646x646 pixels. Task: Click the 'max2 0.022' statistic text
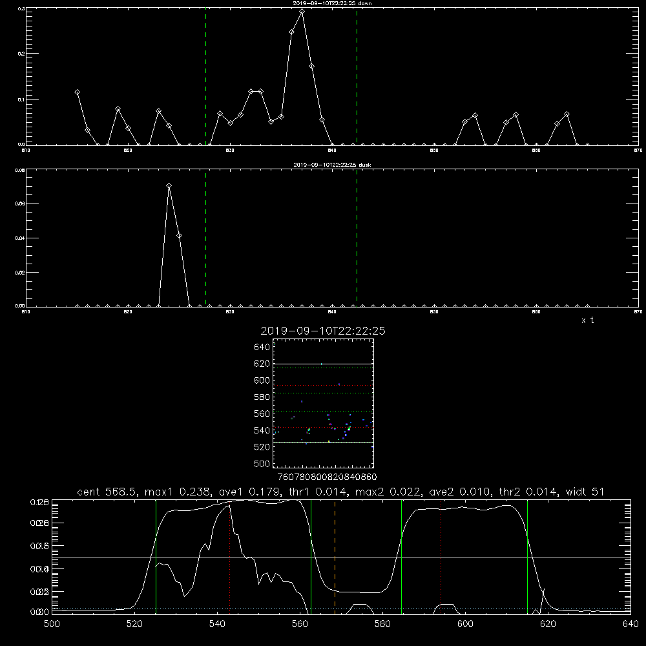coord(388,492)
